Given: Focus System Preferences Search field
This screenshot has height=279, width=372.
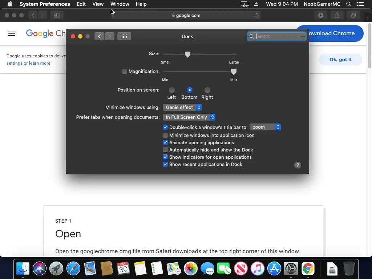Looking at the screenshot, I should click(x=276, y=36).
